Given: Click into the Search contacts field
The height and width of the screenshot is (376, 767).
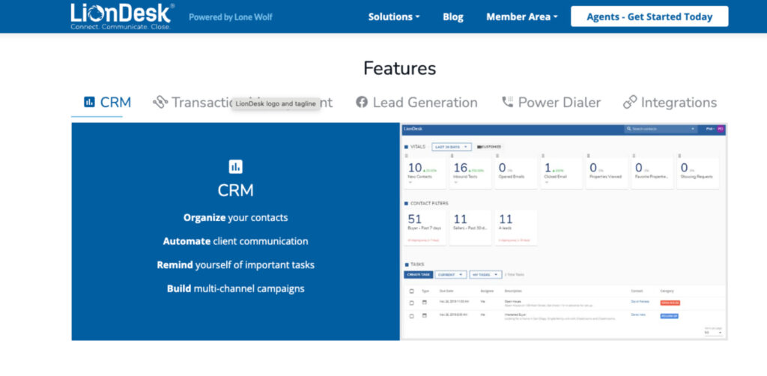Looking at the screenshot, I should coord(661,129).
